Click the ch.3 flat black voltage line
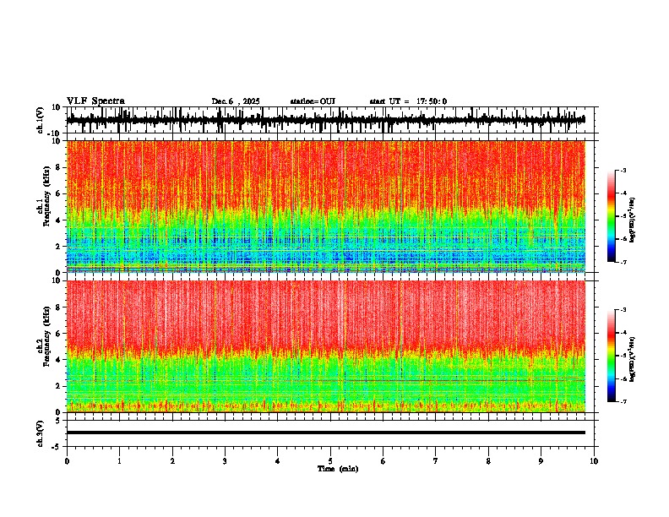The image size is (669, 517). [326, 433]
